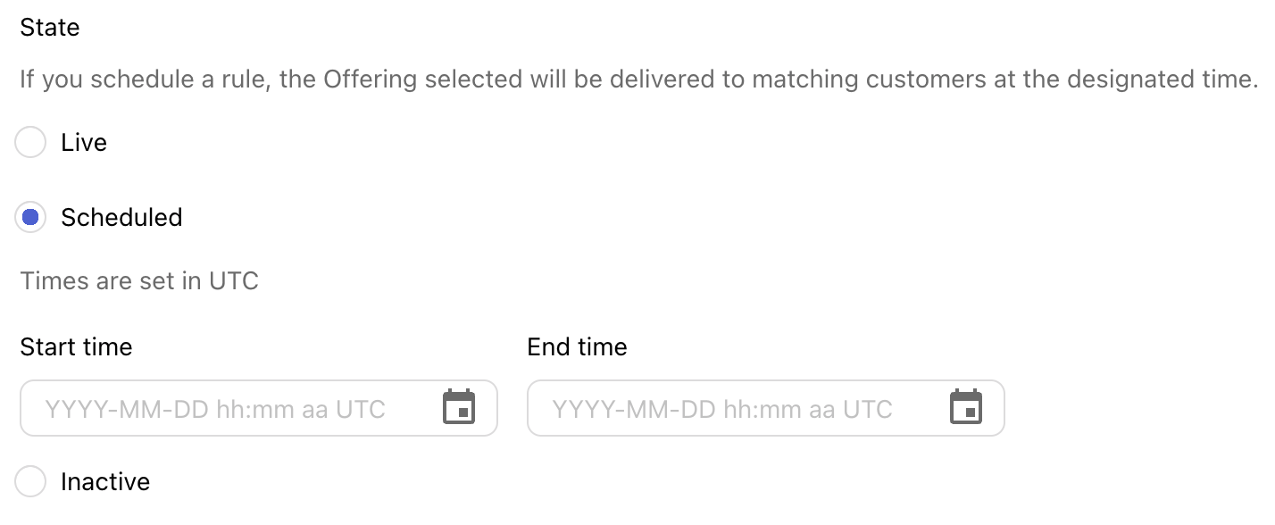Select the Scheduled radio button
This screenshot has height=525, width=1275.
30,217
